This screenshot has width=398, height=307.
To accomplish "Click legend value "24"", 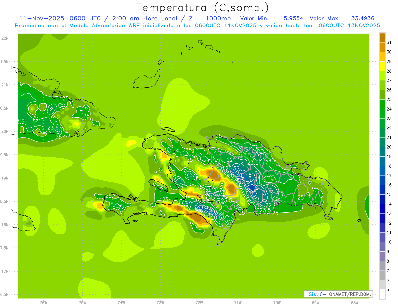I will (389, 109).
